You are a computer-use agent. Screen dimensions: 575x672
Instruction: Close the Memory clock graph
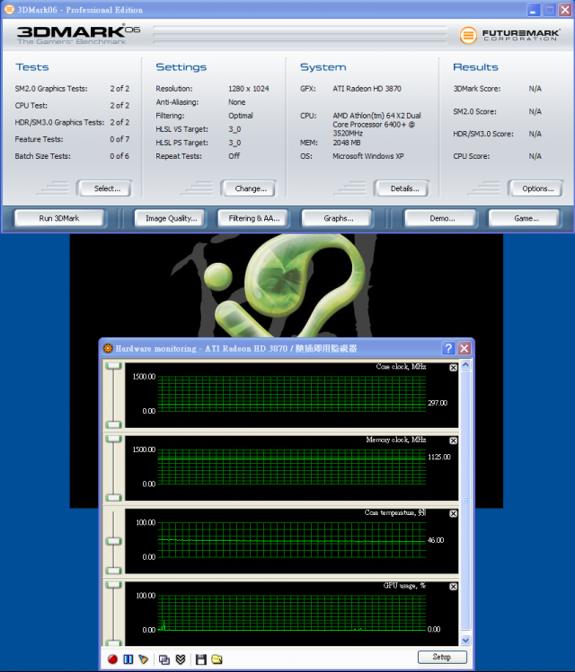[453, 441]
